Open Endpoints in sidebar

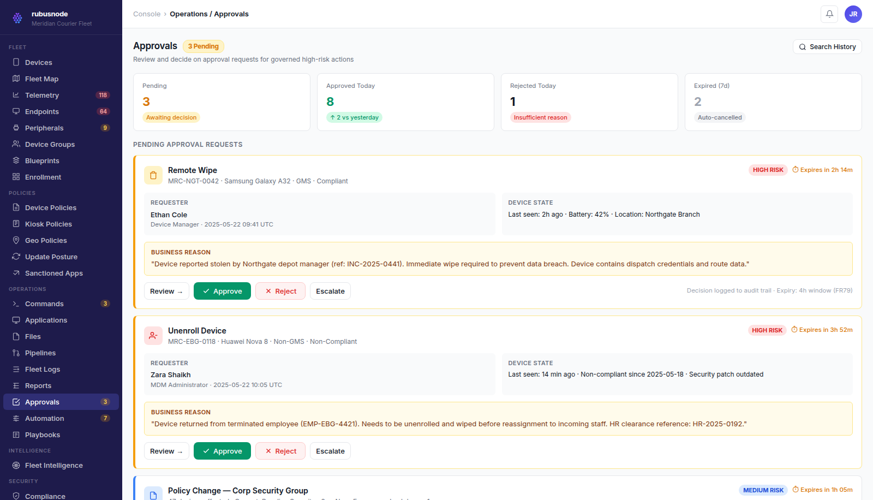coord(61,111)
